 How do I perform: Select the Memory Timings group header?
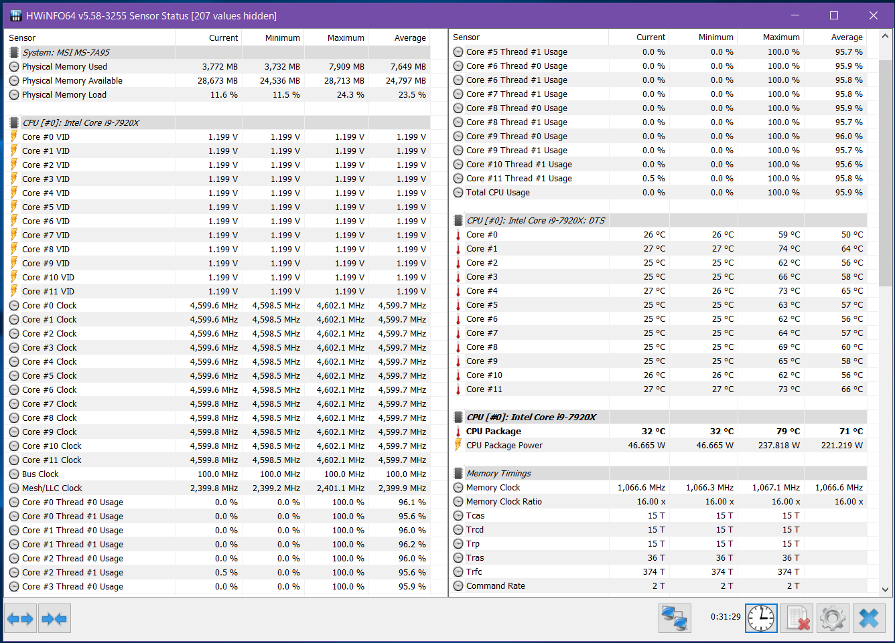[x=498, y=473]
